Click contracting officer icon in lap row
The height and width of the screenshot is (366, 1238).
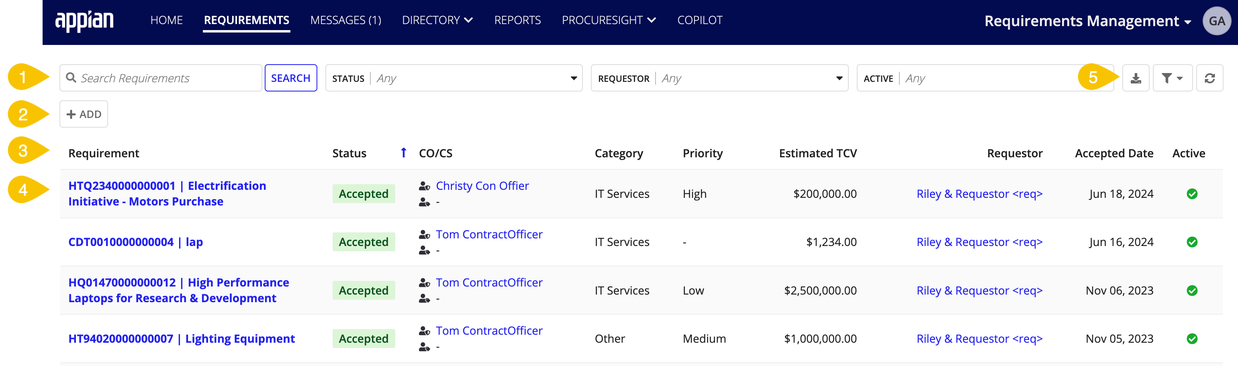(x=424, y=234)
